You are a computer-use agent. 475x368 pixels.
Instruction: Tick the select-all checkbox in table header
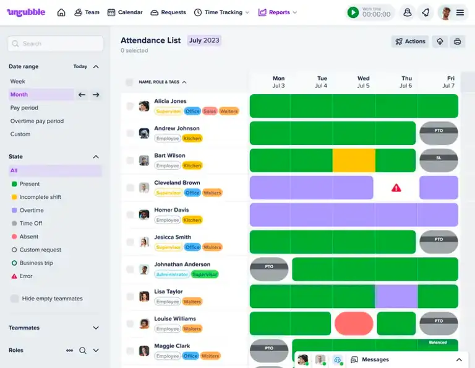tap(129, 82)
